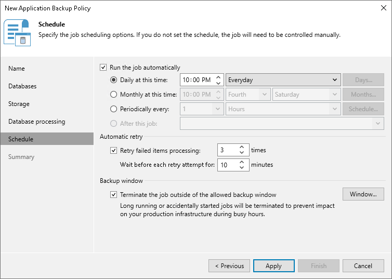The width and height of the screenshot is (392, 279).
Task: Click the Days... button
Action: 363,80
